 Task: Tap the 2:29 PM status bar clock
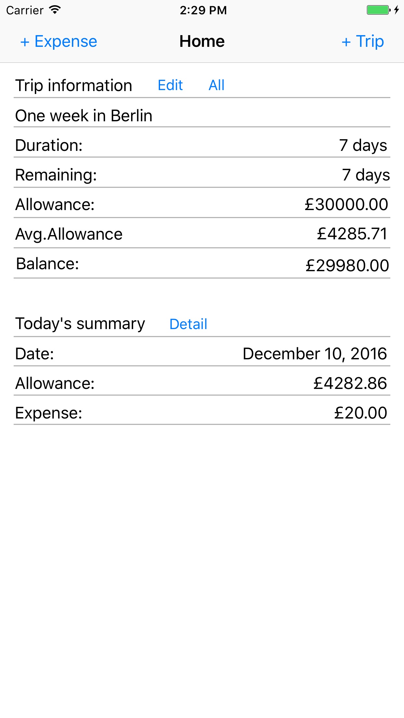click(203, 10)
